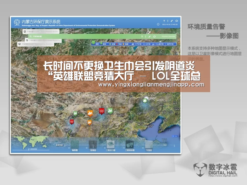The width and height of the screenshot is (247, 185).
Task: Adjust the 1:3000000 map scale slider
Action: [x=31, y=149]
